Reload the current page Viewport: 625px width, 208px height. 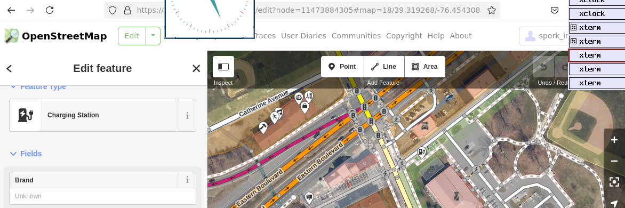[x=50, y=10]
